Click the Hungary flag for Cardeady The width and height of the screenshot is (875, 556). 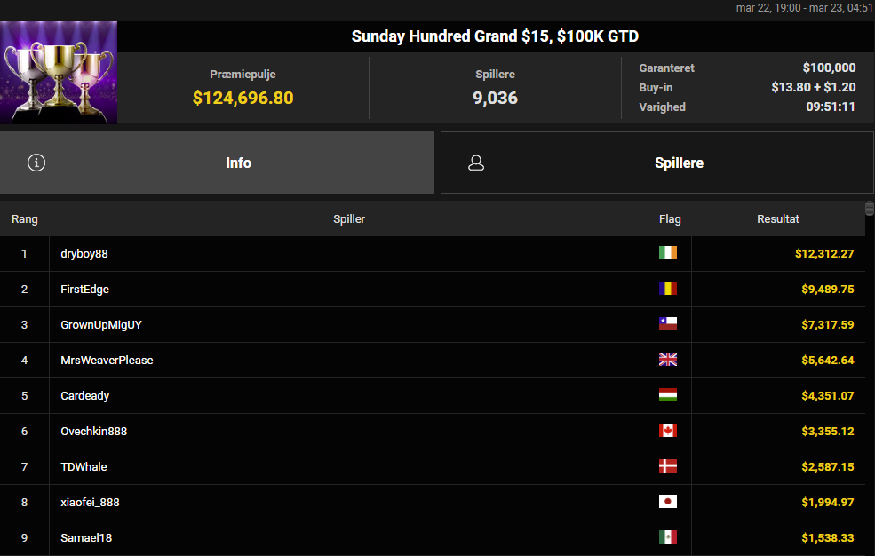(668, 395)
